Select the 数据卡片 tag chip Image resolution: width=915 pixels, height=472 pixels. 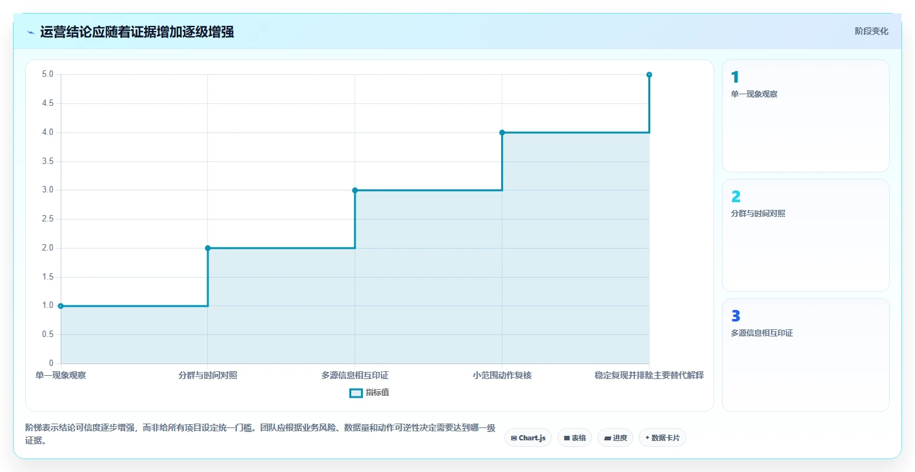tap(662, 438)
